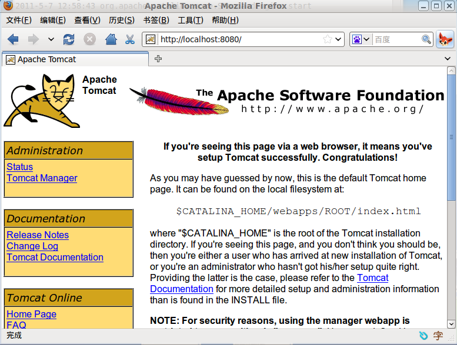Click the Tomcat cat logo image

coord(42,100)
